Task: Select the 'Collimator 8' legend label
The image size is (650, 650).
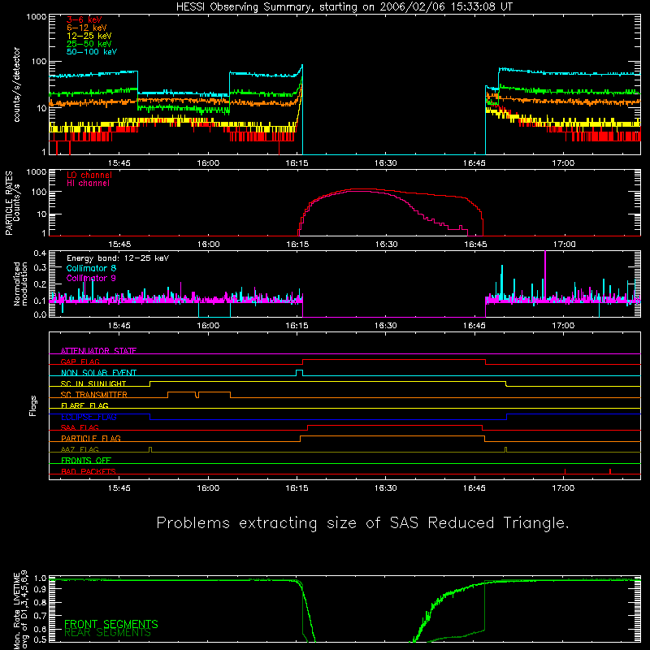Action: 91,268
